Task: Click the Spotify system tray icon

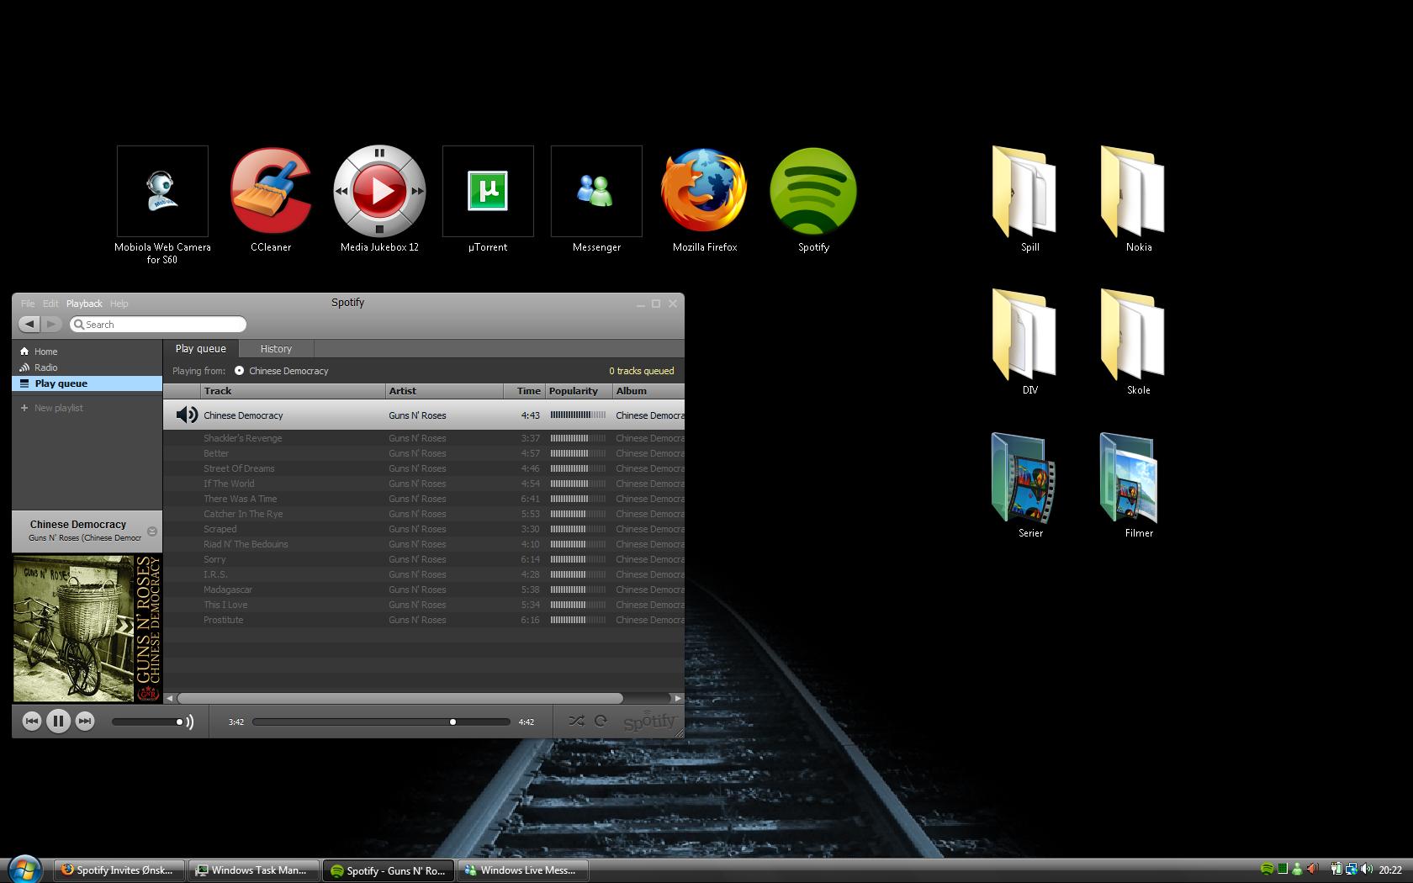Action: tap(1267, 870)
